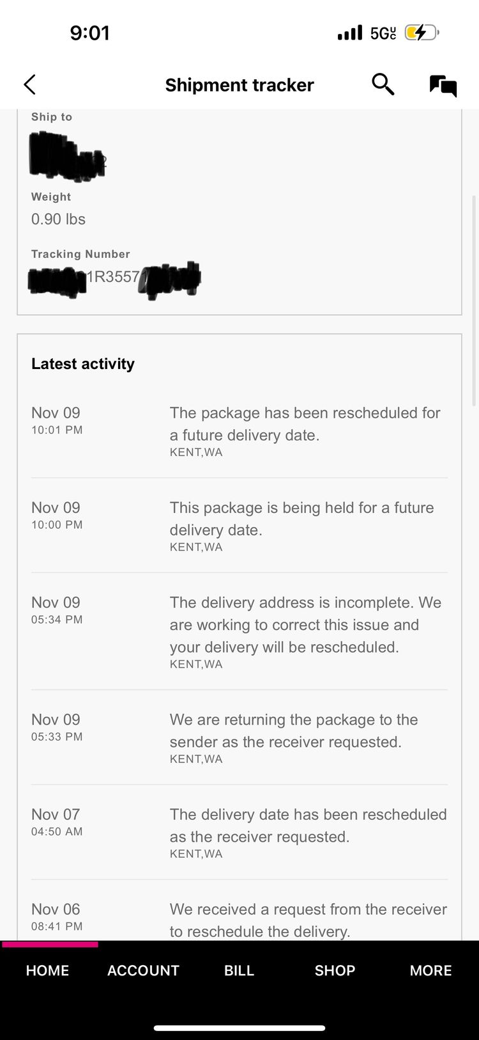Tap the 5G network indicator
The width and height of the screenshot is (479, 1040).
(x=383, y=33)
